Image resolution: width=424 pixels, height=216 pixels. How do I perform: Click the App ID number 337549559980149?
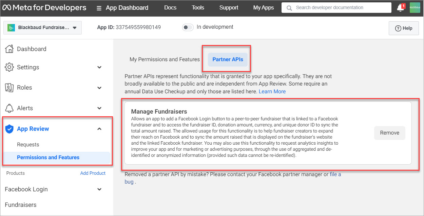click(138, 27)
